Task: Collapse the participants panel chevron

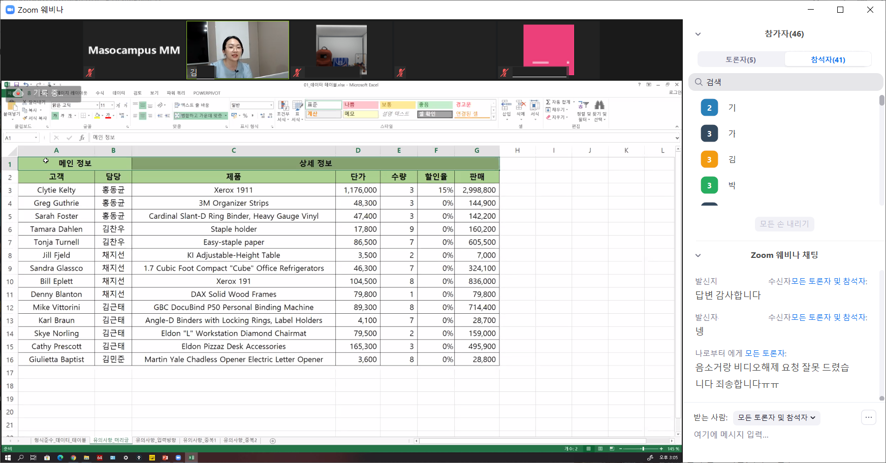Action: tap(698, 34)
